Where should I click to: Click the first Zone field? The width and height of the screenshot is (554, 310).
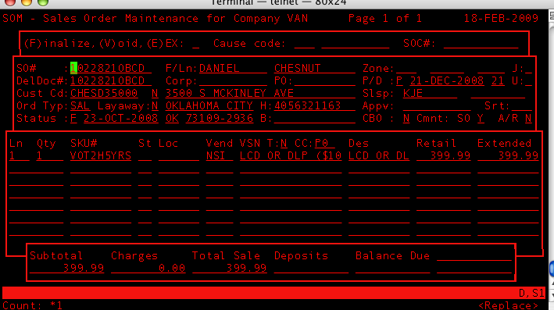[406, 68]
